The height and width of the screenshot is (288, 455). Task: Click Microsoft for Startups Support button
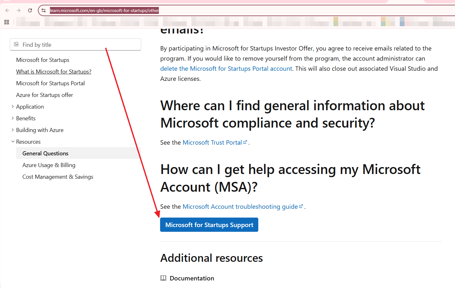click(209, 225)
